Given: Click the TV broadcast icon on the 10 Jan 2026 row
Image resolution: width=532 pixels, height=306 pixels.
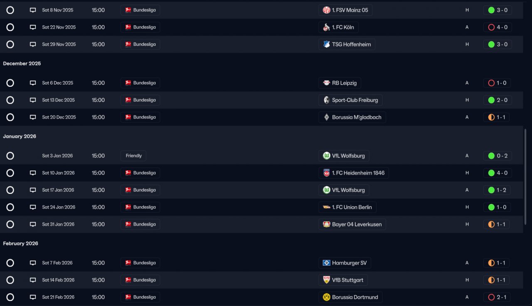Looking at the screenshot, I should (x=33, y=173).
